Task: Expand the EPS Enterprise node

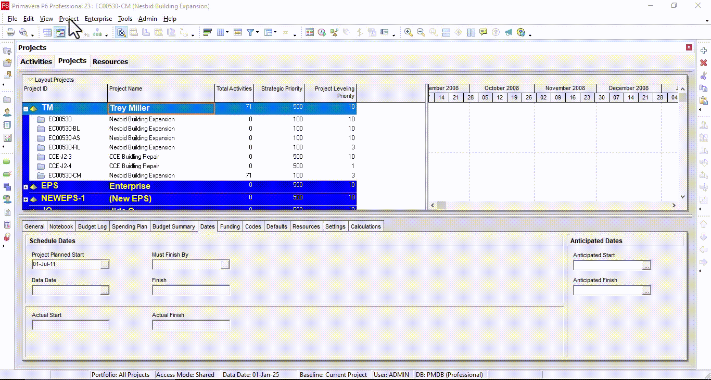Action: click(x=26, y=187)
